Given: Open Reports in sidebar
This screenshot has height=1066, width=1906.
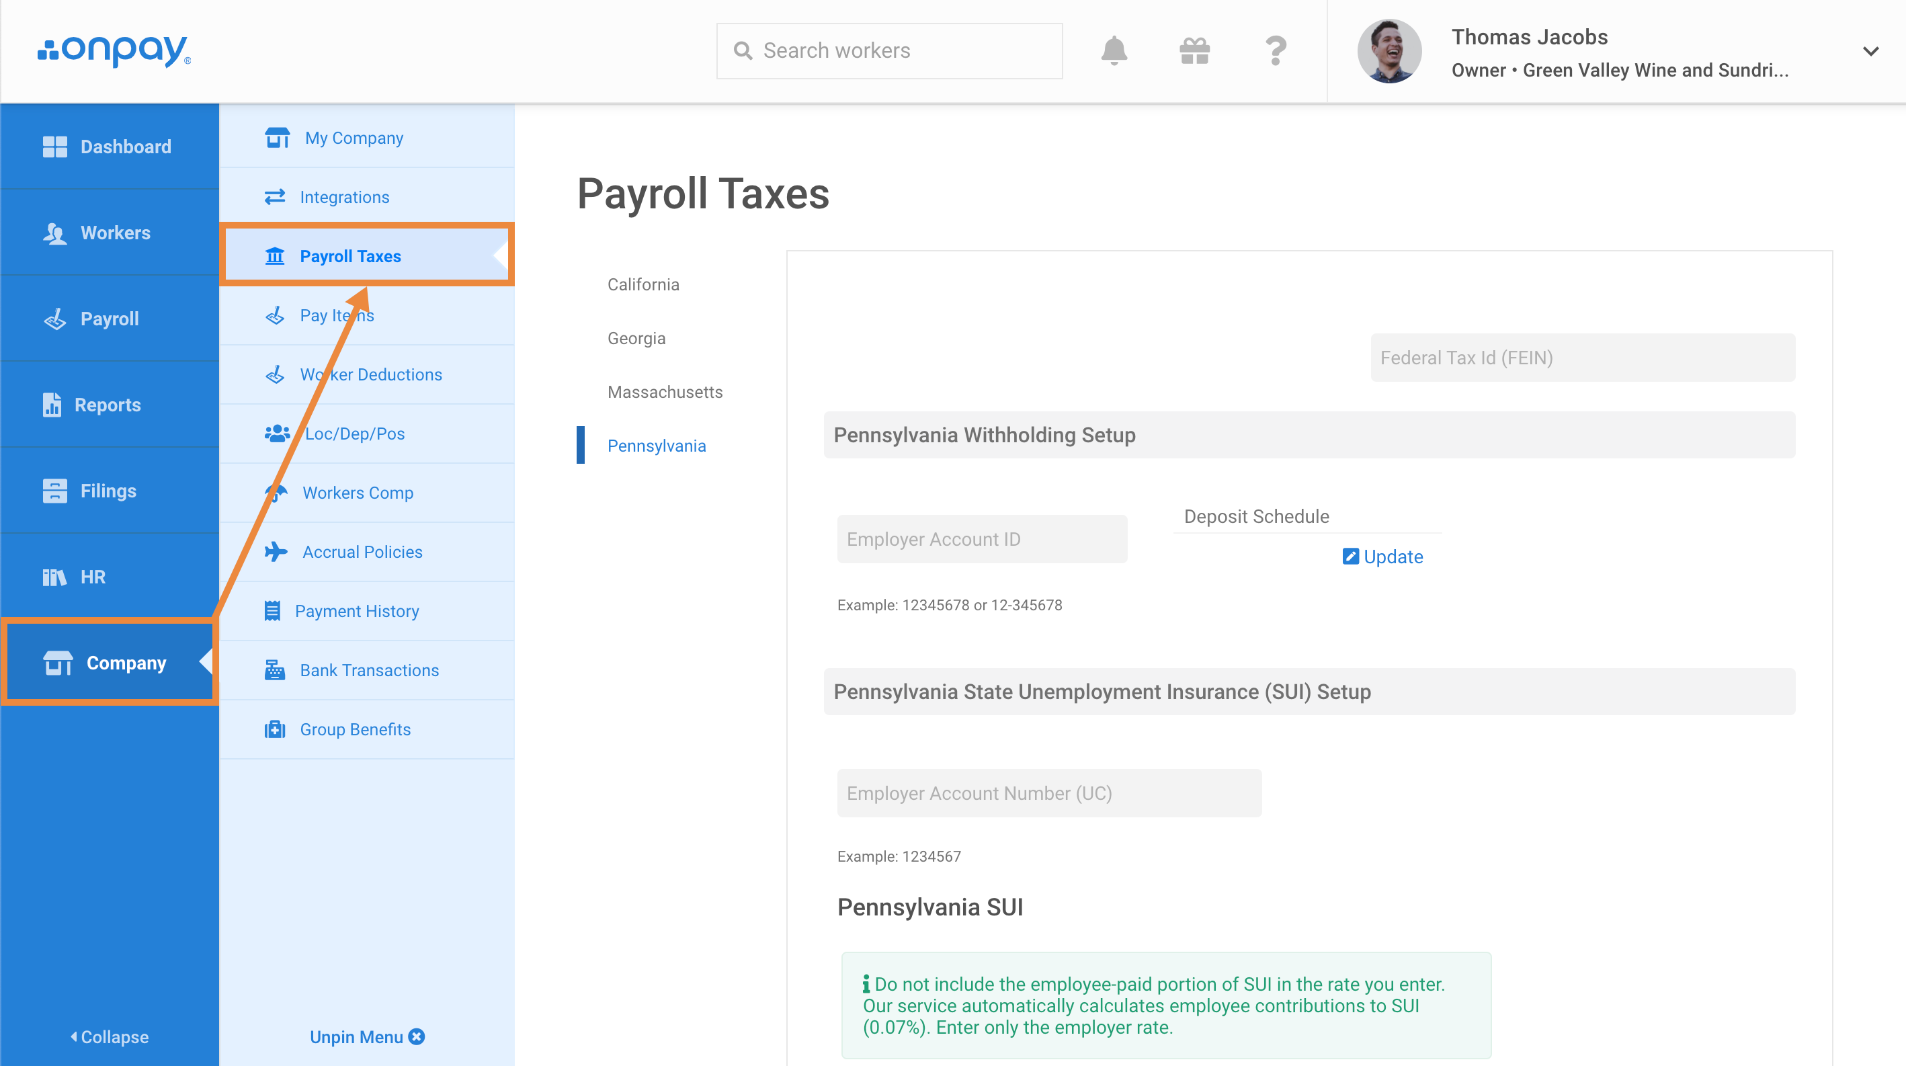Looking at the screenshot, I should point(110,405).
